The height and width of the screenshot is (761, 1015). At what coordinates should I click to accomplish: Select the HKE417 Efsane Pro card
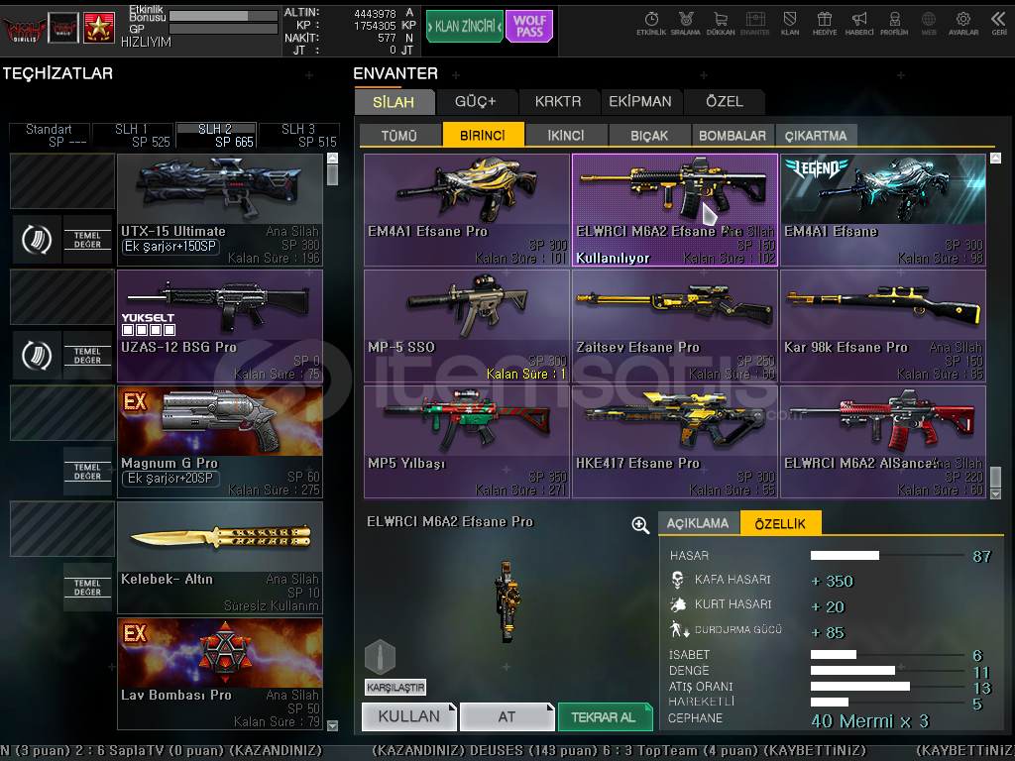[675, 442]
